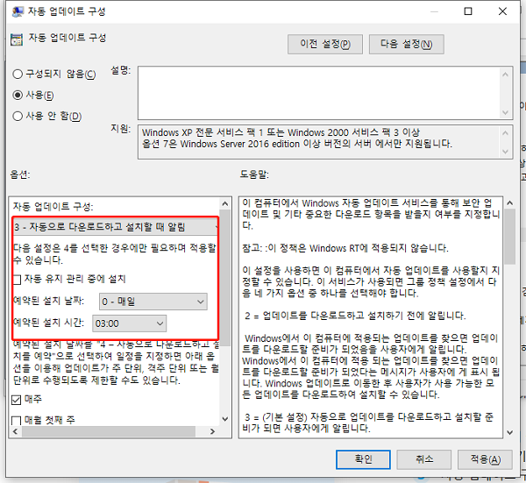
Task: Click the '참고: 이 정책은 Windows RT' line
Action: point(345,248)
